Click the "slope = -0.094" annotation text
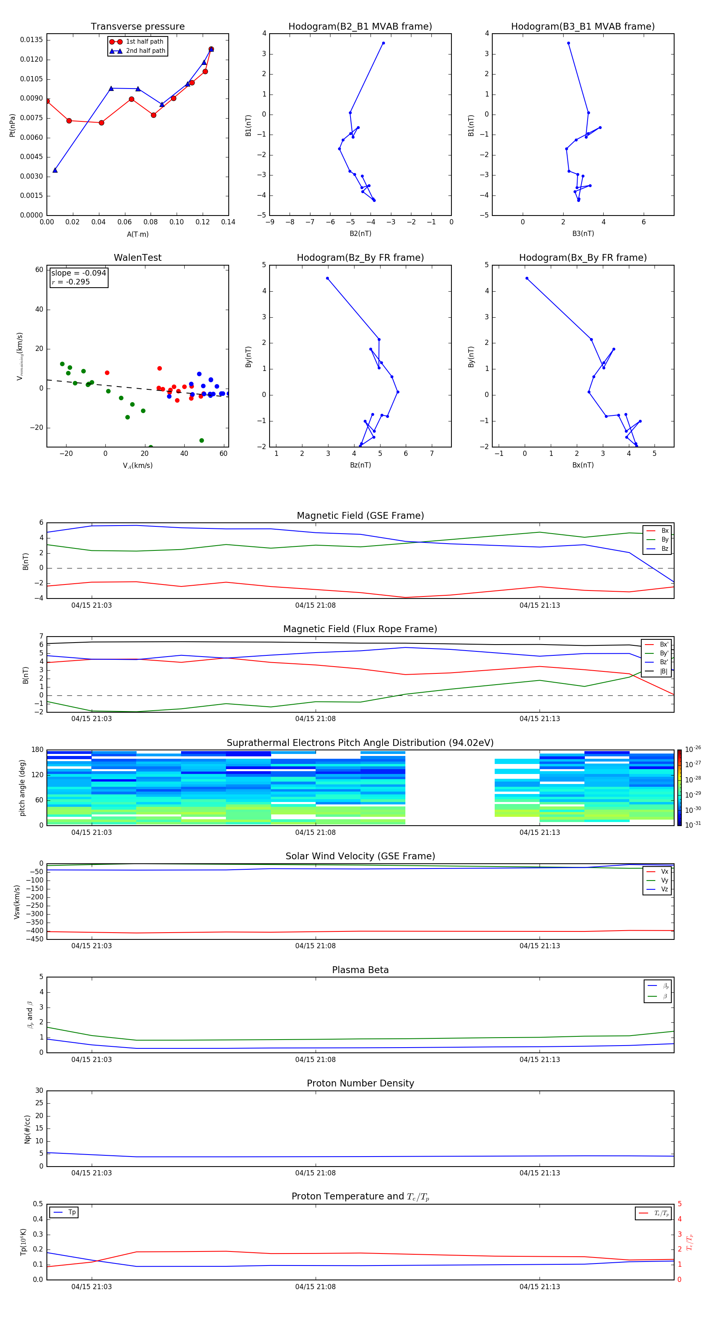The image size is (721, 1322). click(79, 273)
